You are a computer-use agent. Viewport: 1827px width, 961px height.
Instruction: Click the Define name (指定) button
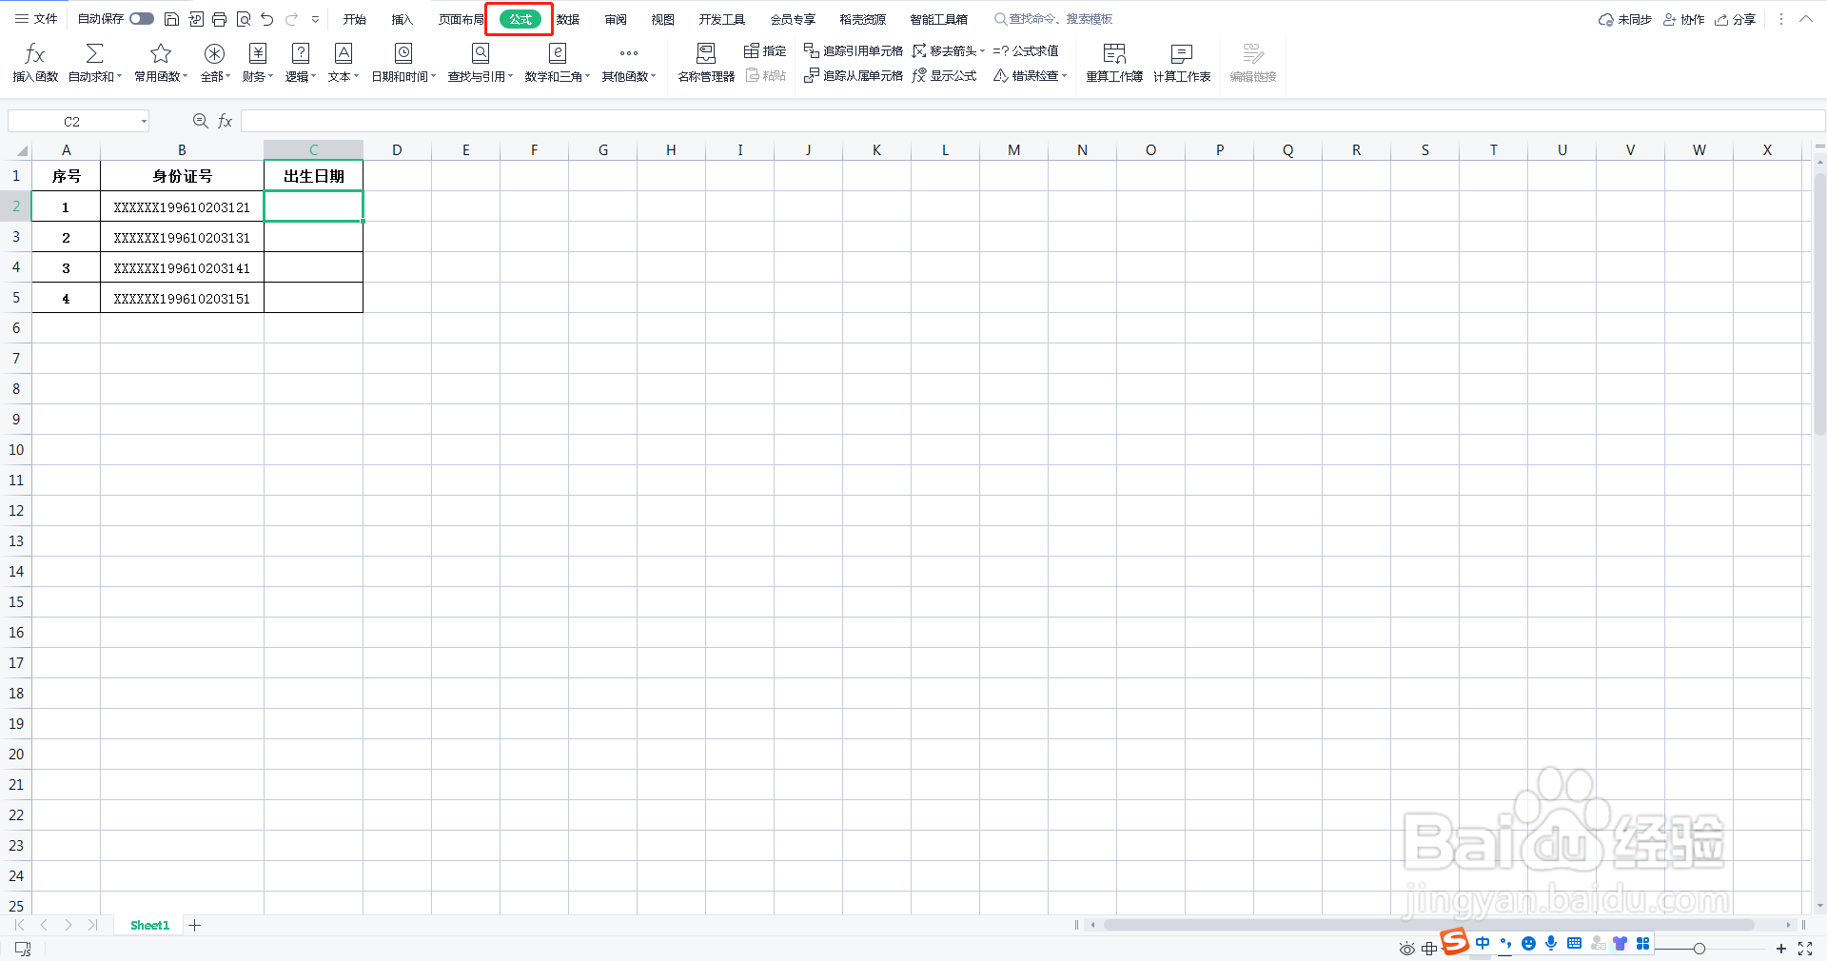pyautogui.click(x=765, y=50)
